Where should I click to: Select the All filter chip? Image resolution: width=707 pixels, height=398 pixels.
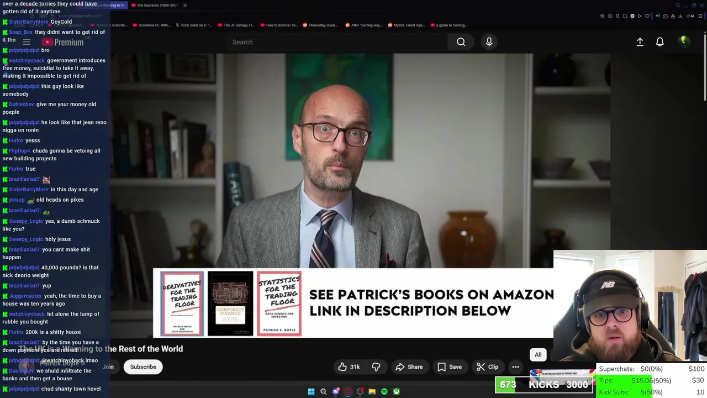pos(538,355)
